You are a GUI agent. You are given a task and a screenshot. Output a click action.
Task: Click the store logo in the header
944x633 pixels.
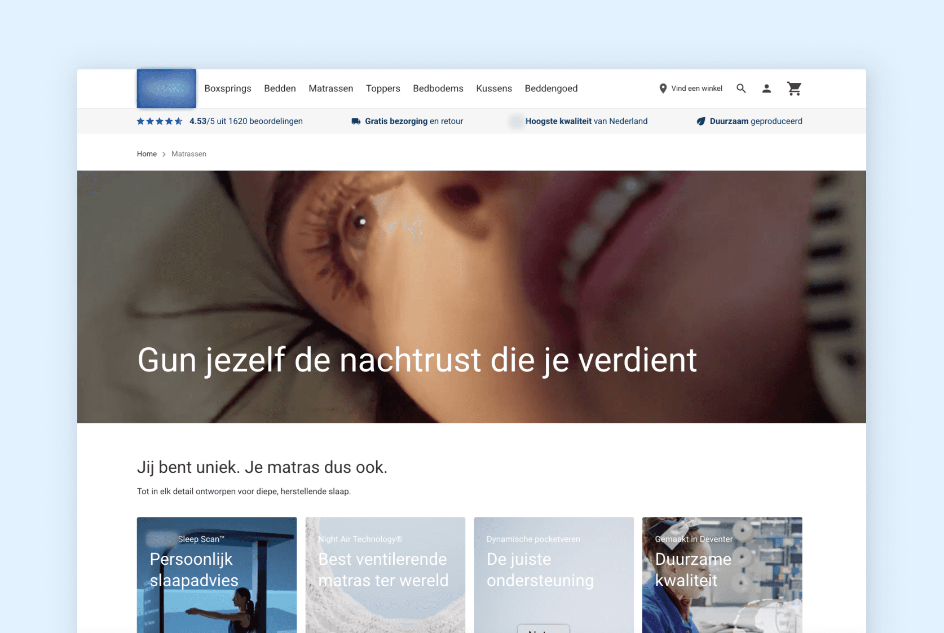(166, 88)
